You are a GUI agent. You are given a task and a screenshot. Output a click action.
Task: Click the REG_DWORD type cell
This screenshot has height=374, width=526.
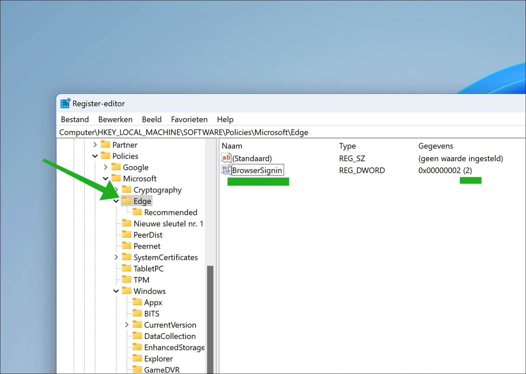coord(362,170)
